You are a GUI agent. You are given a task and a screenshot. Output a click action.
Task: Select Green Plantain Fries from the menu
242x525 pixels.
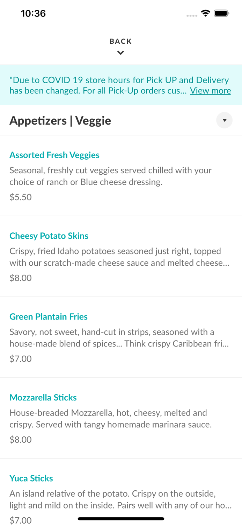(48, 316)
